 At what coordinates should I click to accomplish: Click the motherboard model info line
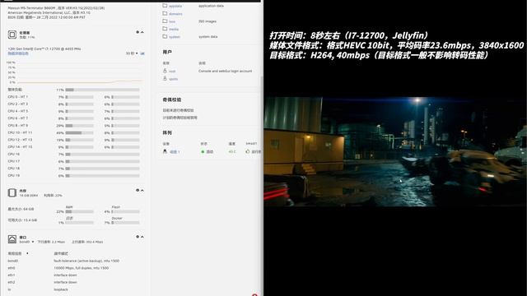pyautogui.click(x=56, y=8)
